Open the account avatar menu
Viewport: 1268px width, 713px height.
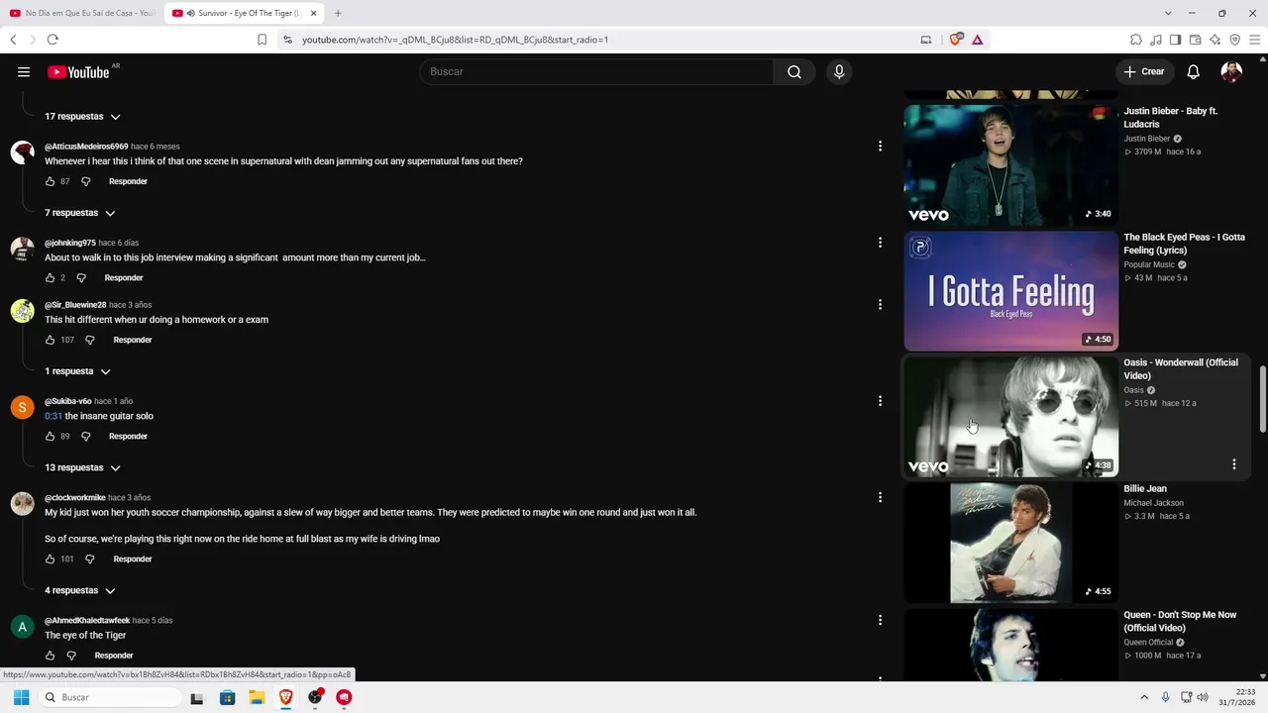[1231, 71]
